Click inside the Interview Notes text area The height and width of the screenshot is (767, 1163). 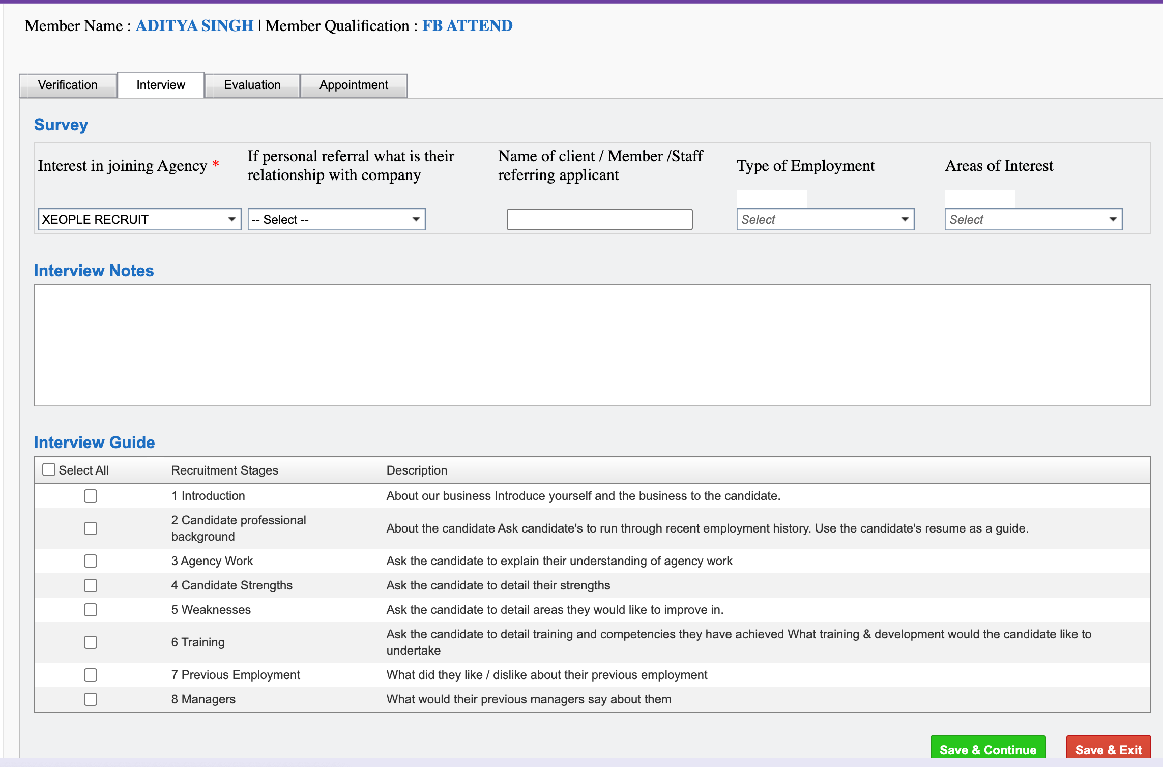[592, 345]
